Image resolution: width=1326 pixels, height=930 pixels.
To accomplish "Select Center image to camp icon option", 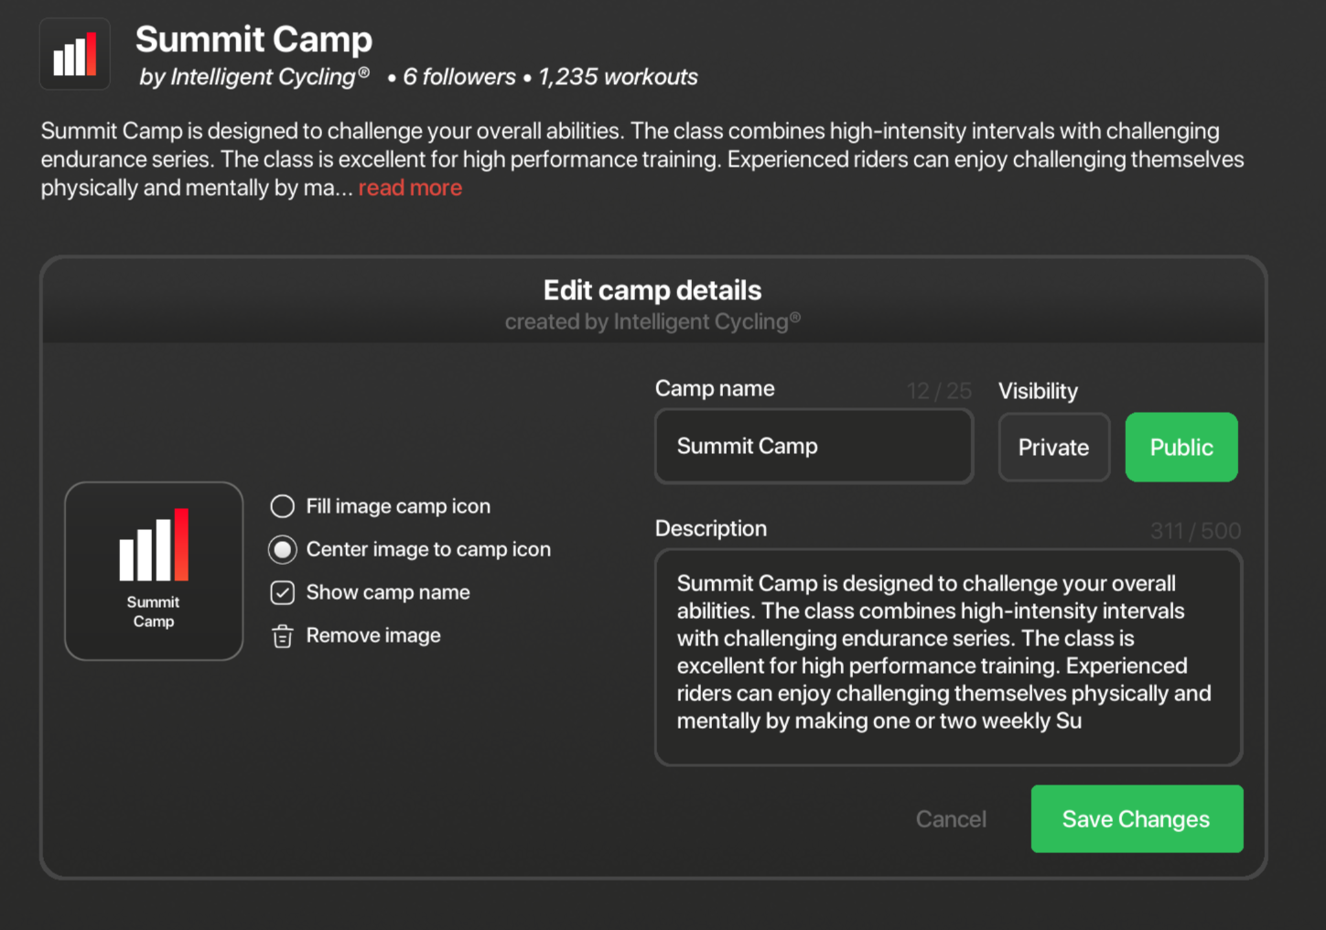I will tap(283, 549).
